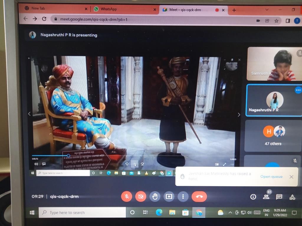Screen dimensions: 302x226
Task: Open the Activities panel icon
Action: [292, 197]
